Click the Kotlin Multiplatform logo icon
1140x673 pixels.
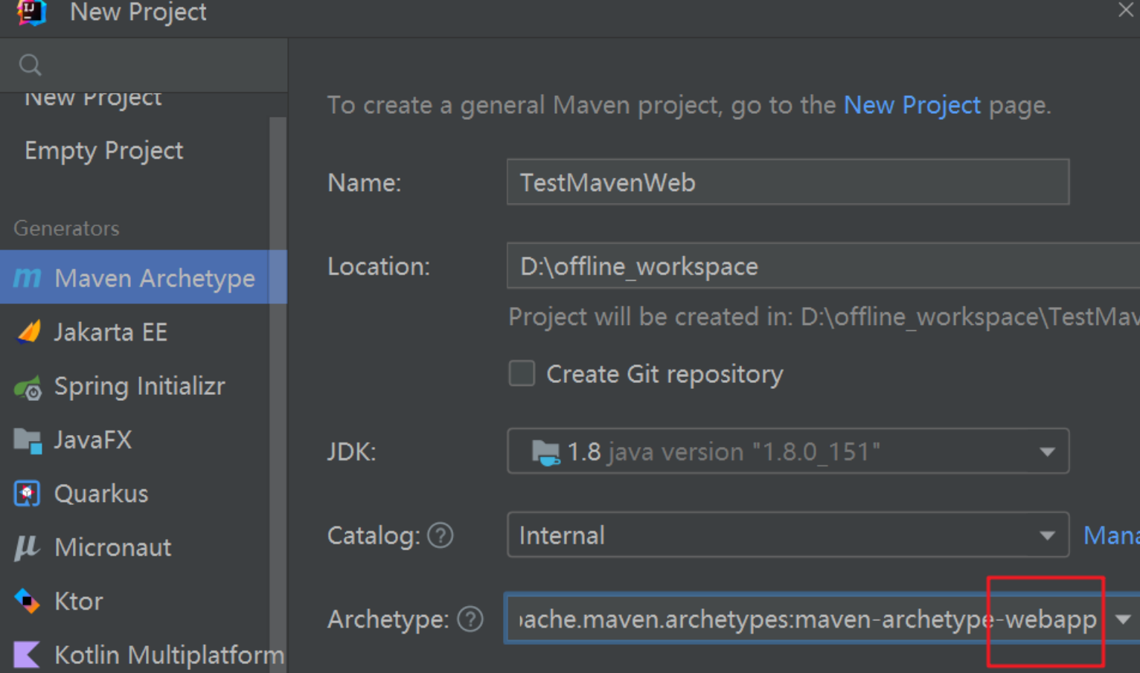(x=27, y=654)
